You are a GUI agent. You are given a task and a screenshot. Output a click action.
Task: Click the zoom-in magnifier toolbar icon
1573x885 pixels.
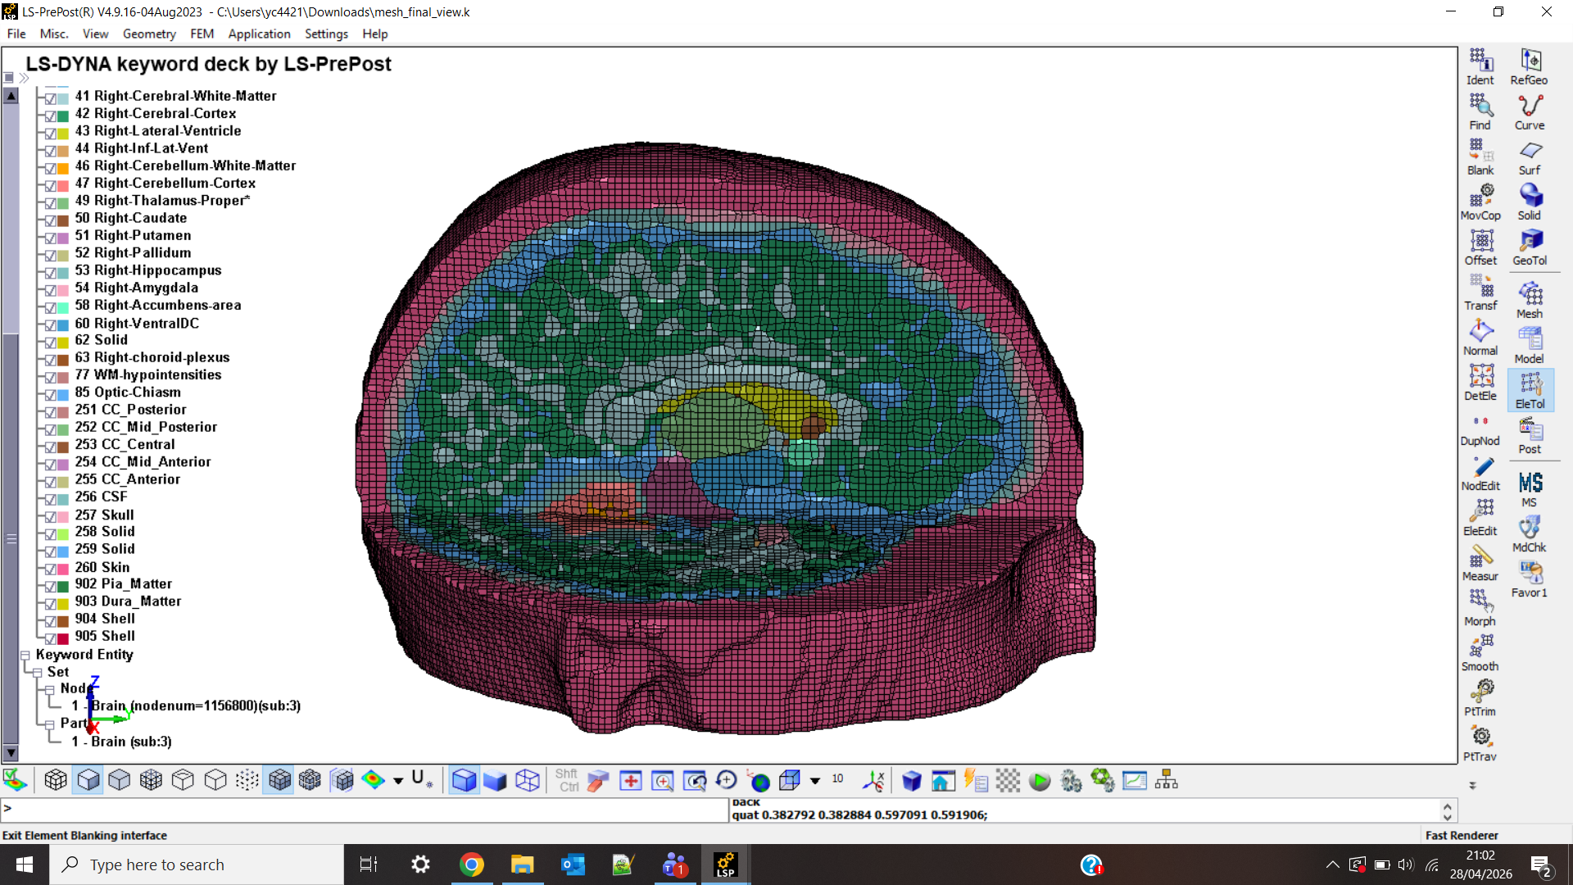[663, 780]
